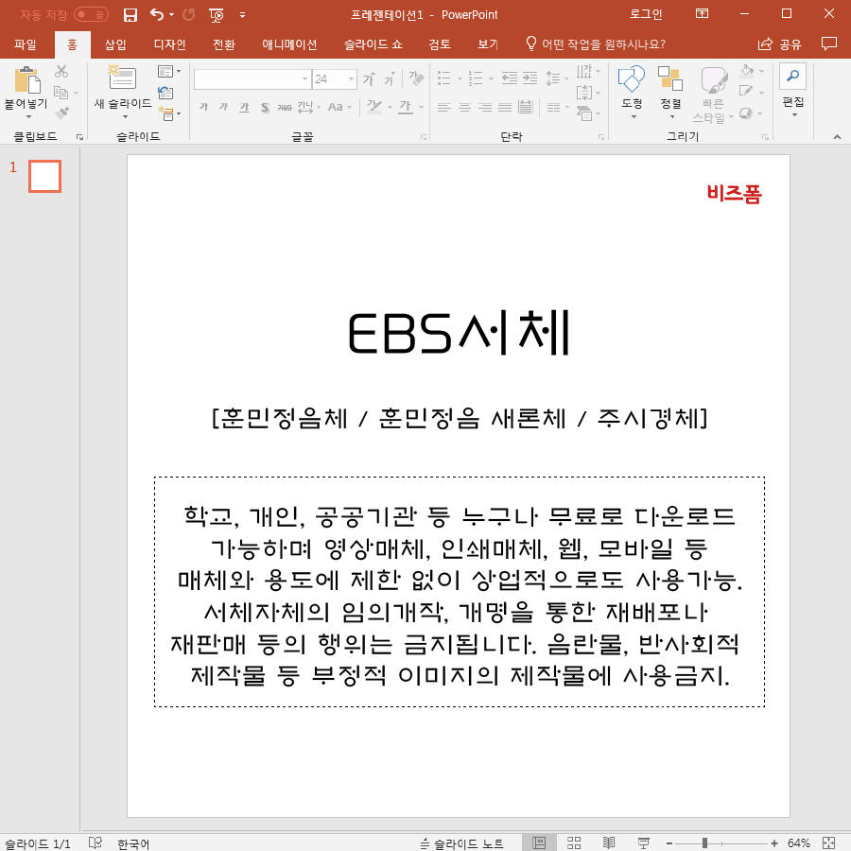
Task: Cut the selection with the scissors icon
Action: 61,72
